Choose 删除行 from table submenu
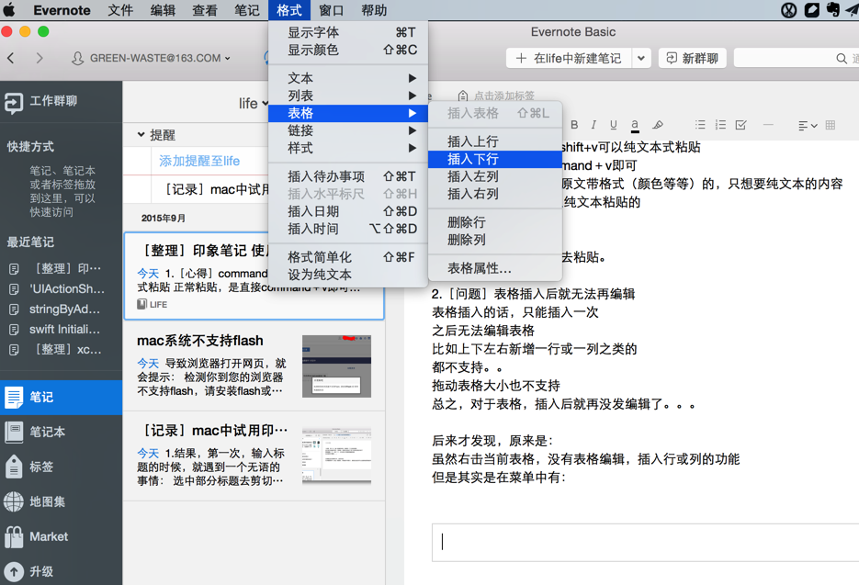The width and height of the screenshot is (859, 585). click(495, 222)
